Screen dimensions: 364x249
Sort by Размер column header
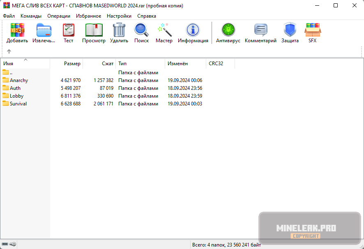coord(67,64)
